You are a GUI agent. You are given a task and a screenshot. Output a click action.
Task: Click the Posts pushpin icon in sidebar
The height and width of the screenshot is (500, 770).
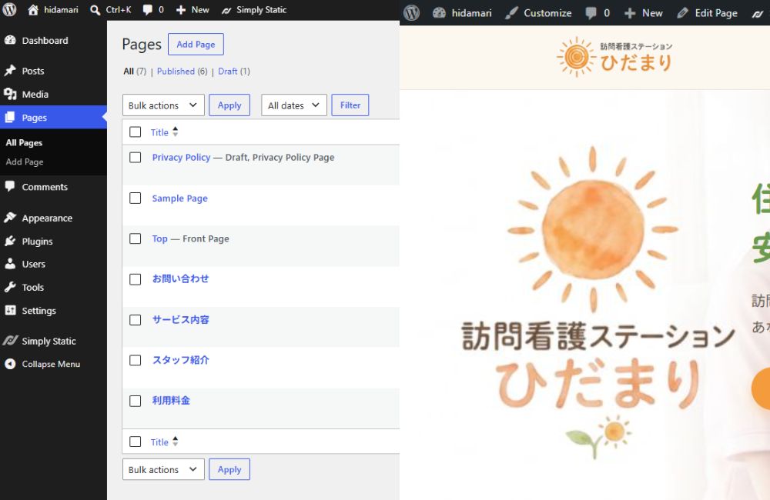pos(10,71)
